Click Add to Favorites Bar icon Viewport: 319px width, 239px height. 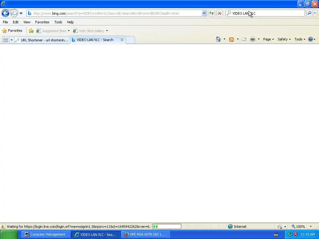(x=31, y=31)
